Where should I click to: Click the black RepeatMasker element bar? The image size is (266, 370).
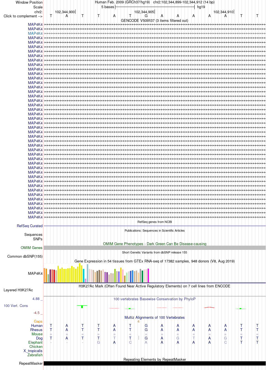coord(155,364)
